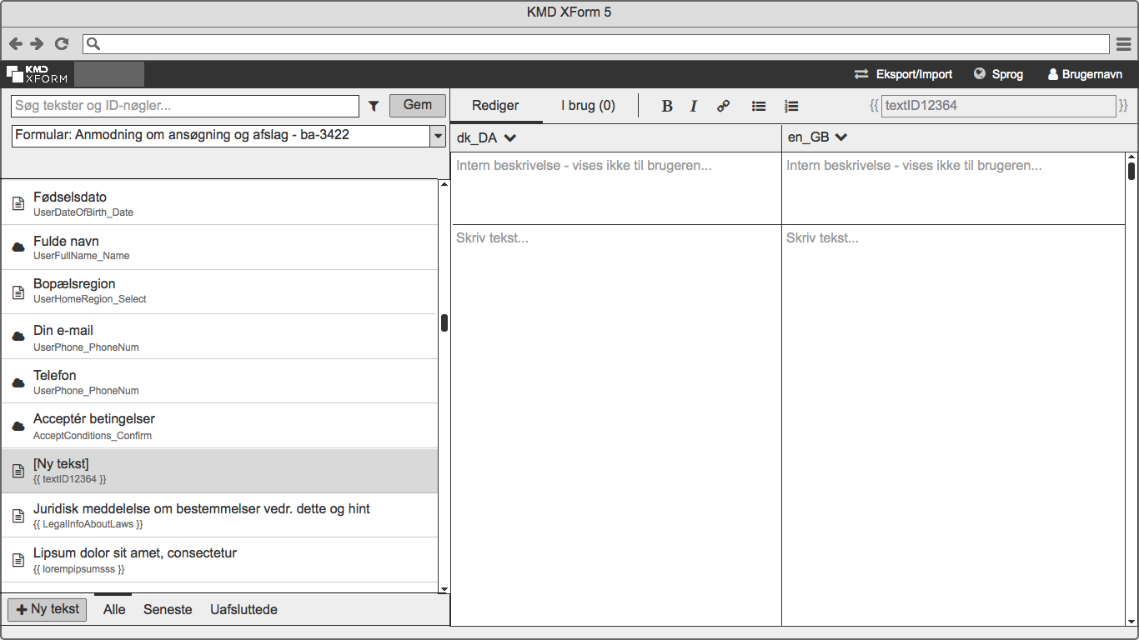Open the filter icon next to search

tap(374, 106)
